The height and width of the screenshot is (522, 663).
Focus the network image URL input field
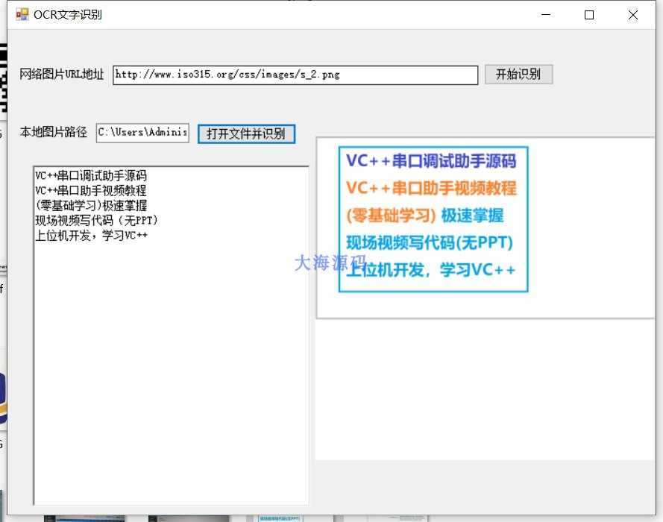pyautogui.click(x=295, y=75)
